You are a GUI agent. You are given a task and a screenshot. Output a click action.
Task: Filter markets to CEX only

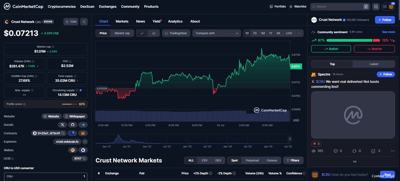[x=204, y=160]
